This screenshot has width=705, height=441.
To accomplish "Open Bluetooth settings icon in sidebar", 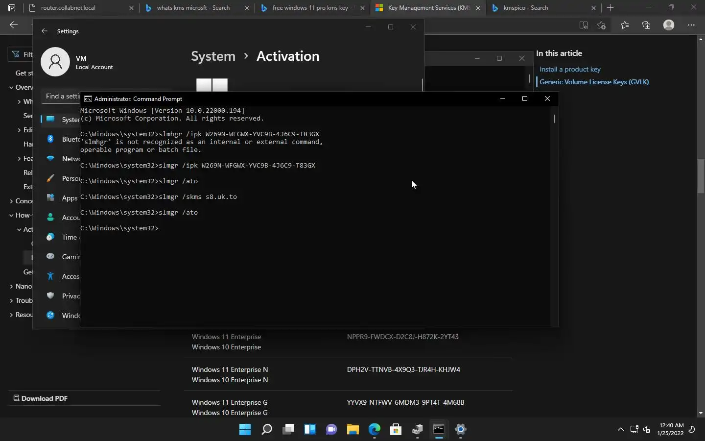I will click(50, 139).
